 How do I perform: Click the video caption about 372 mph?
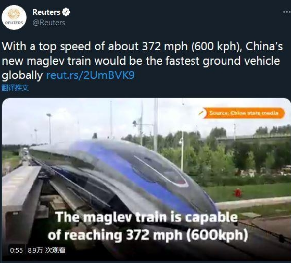click(x=148, y=226)
